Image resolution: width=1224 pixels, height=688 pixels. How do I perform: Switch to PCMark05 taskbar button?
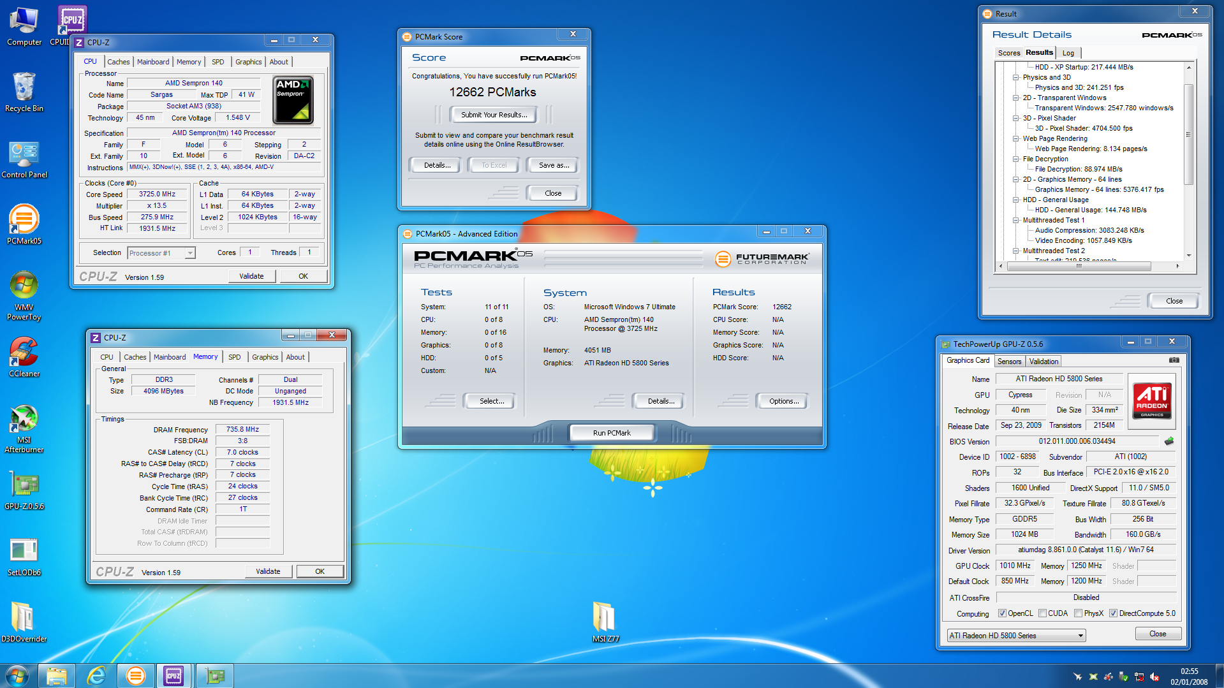coord(136,676)
